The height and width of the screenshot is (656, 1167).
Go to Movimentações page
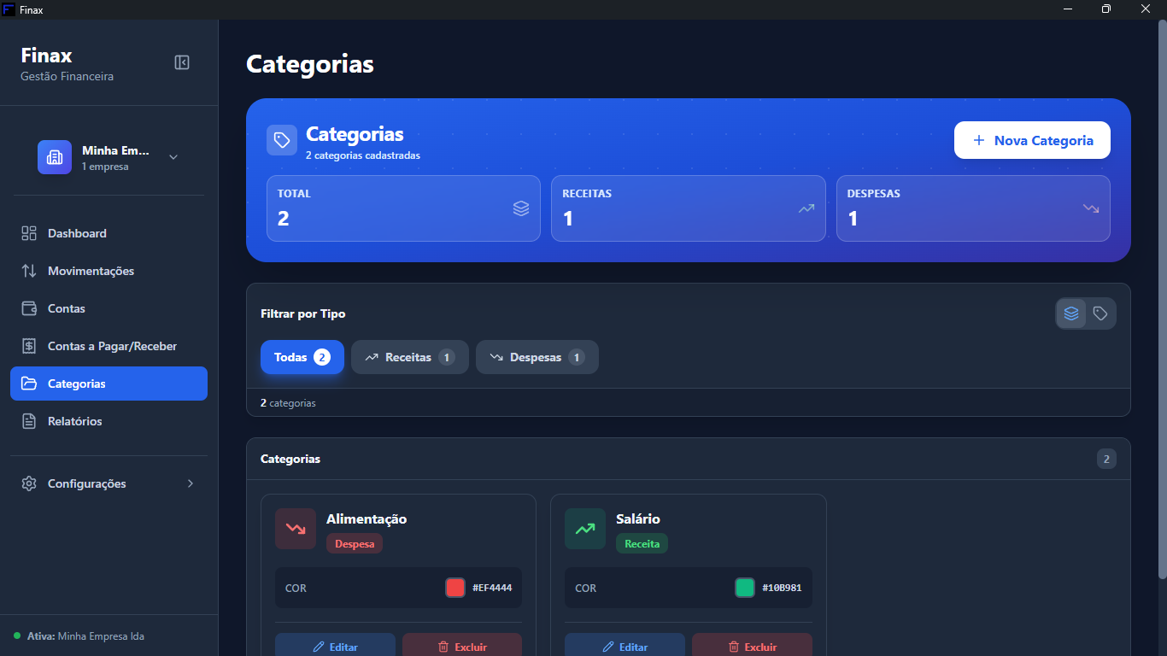(108, 271)
